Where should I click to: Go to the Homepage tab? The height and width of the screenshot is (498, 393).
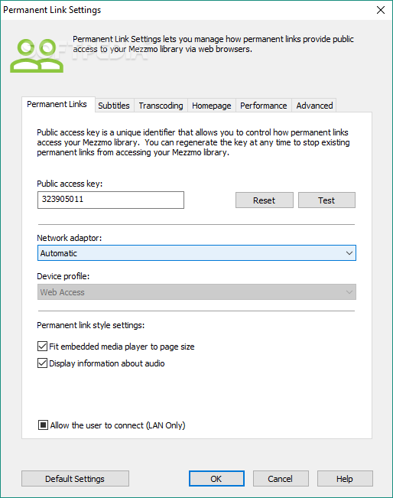(x=212, y=106)
